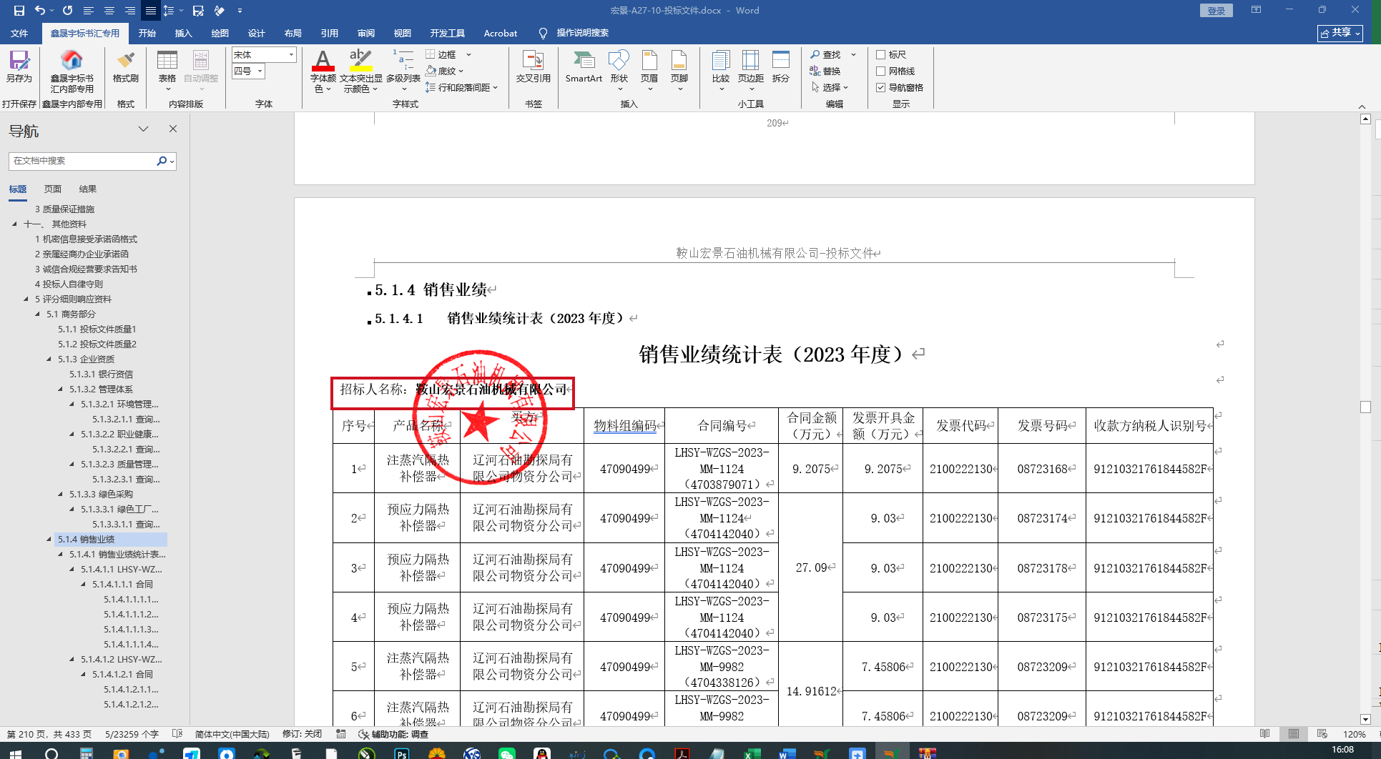Switch to the 页面 navigation tab
Image resolution: width=1381 pixels, height=759 pixels.
pyautogui.click(x=53, y=189)
